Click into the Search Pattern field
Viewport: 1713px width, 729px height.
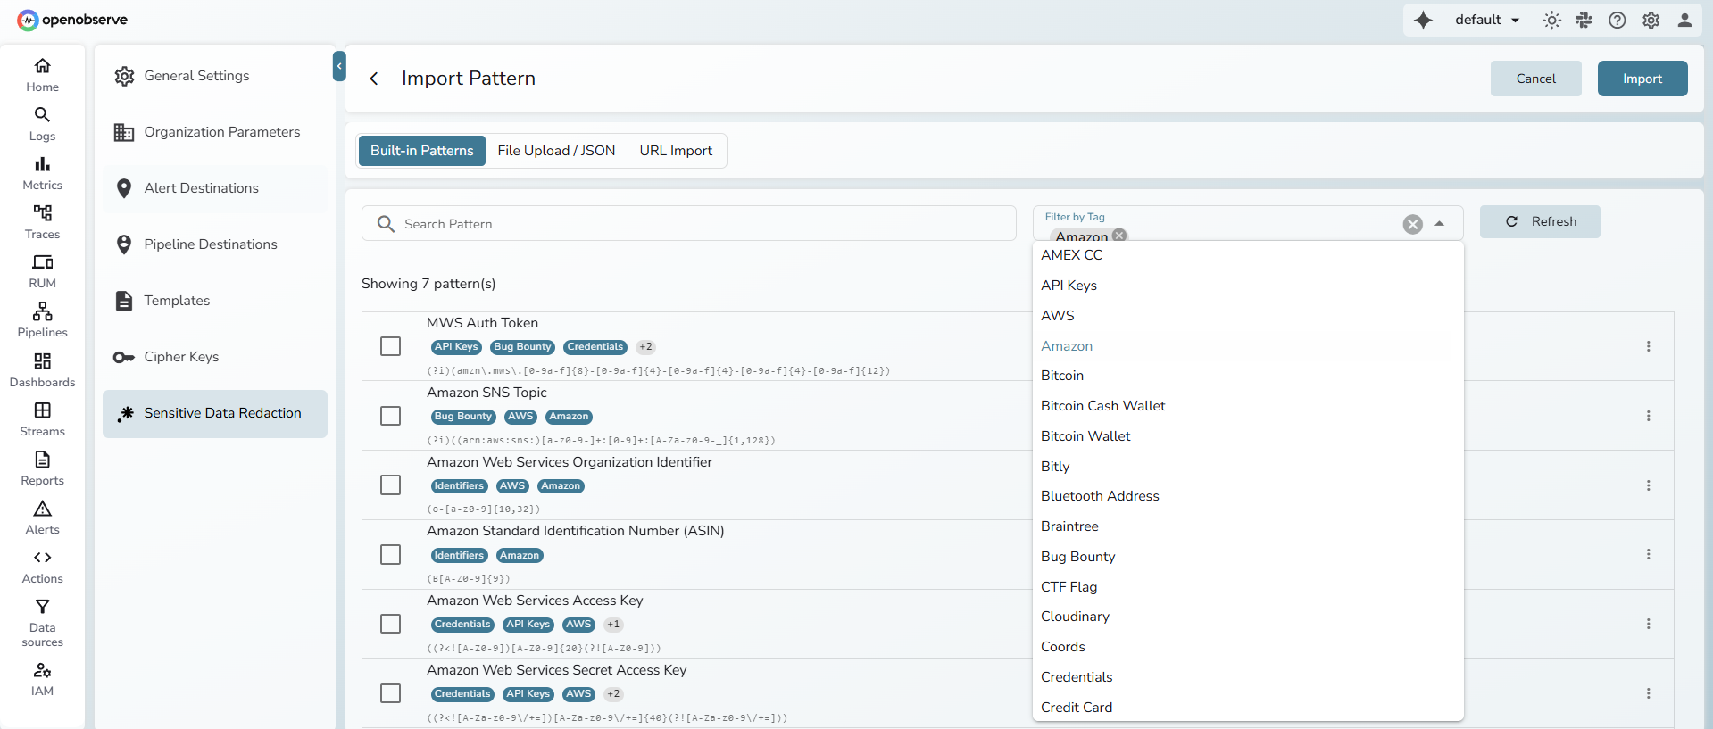point(696,224)
